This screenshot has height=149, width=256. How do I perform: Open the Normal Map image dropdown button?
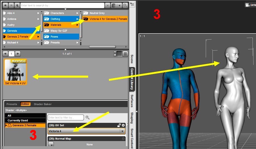[51, 144]
